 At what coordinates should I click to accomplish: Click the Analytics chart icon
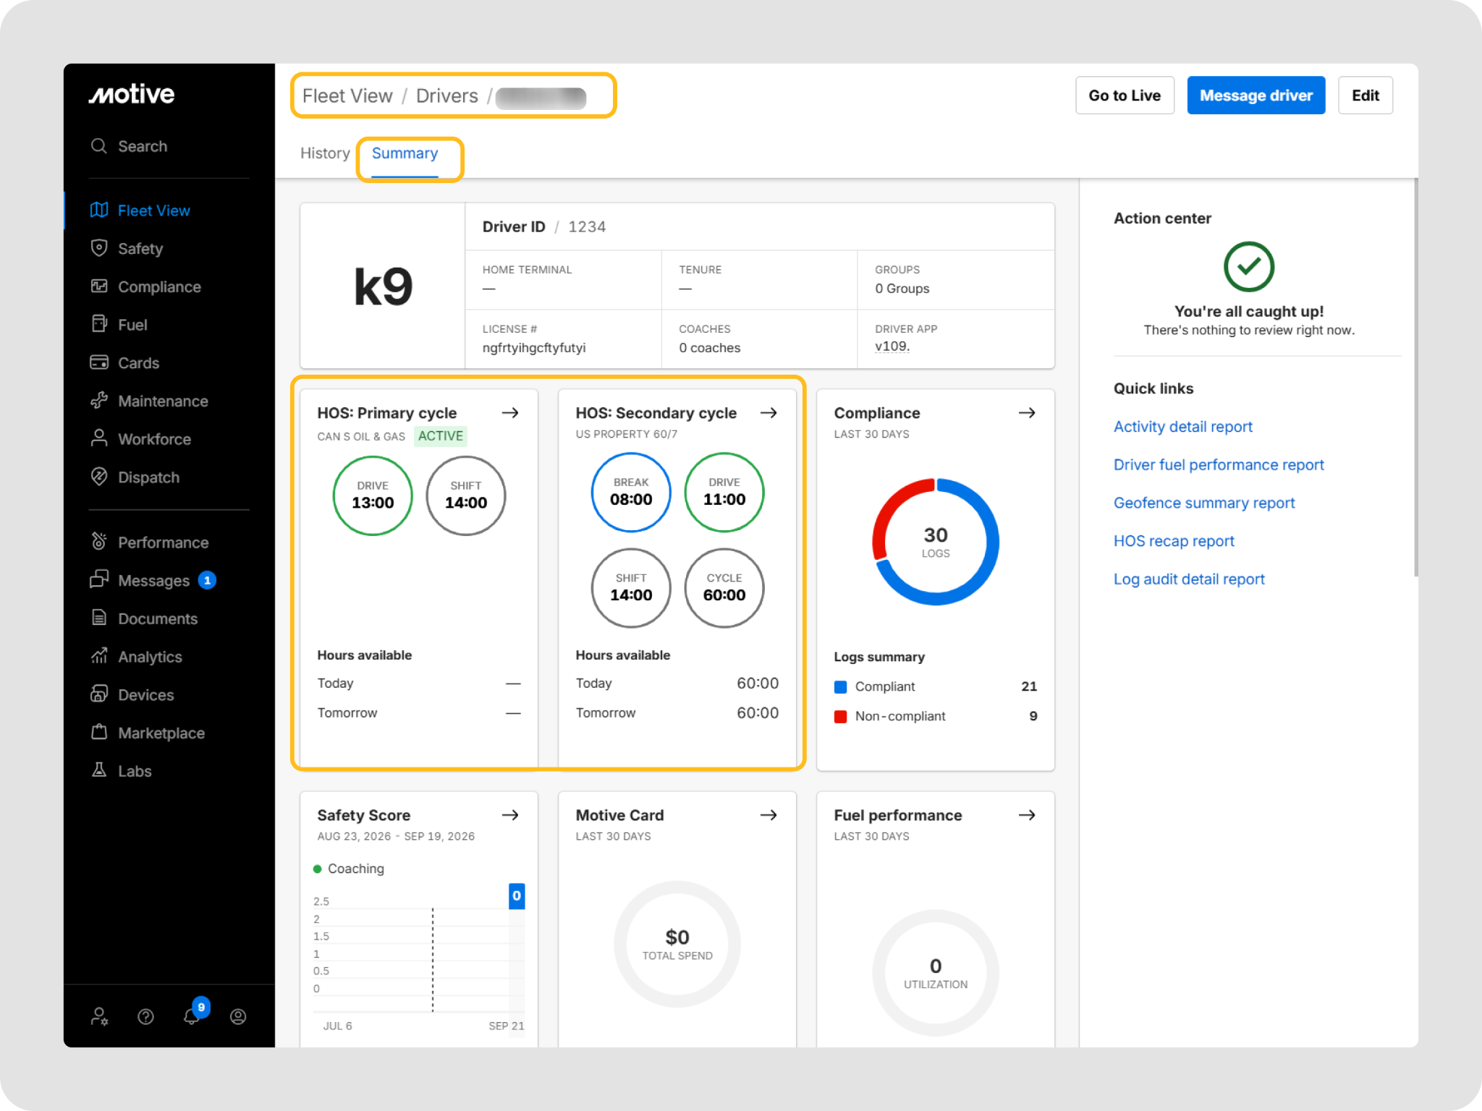pyautogui.click(x=99, y=656)
